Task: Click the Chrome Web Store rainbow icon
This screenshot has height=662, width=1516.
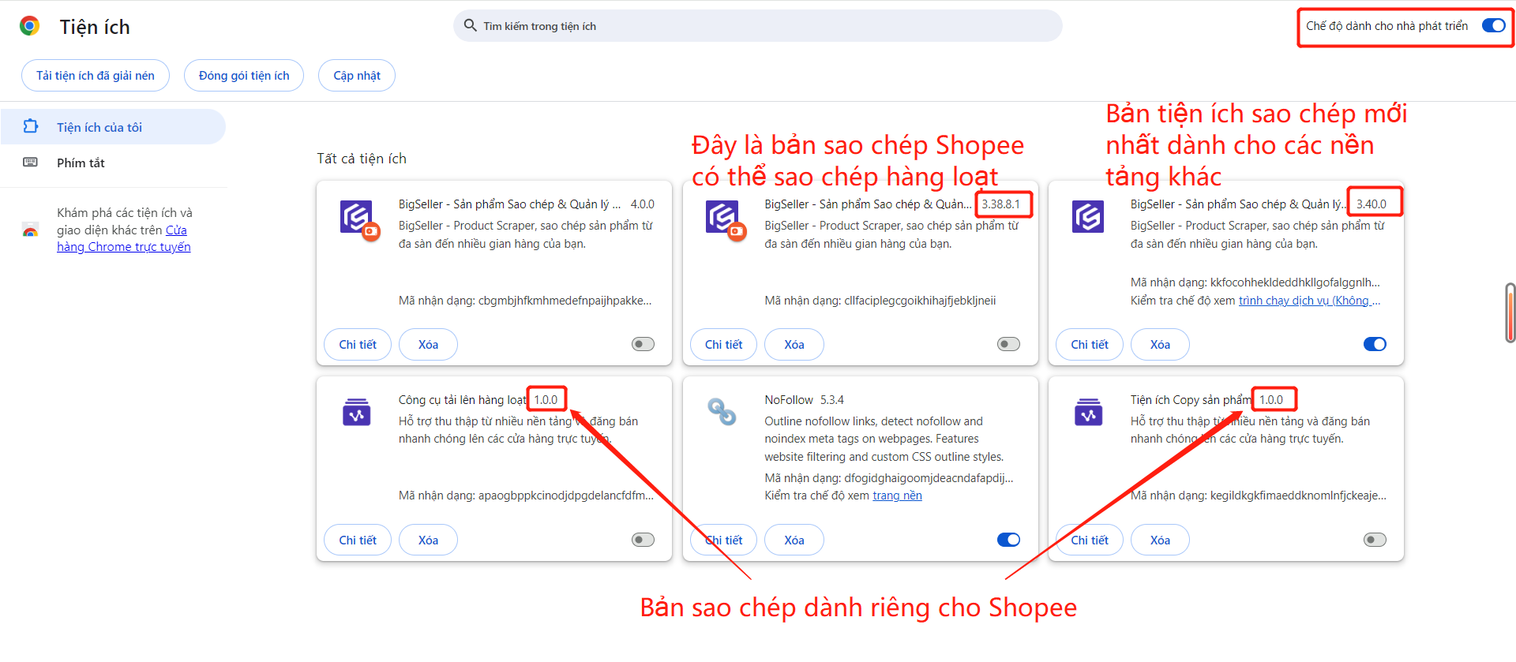Action: (31, 230)
